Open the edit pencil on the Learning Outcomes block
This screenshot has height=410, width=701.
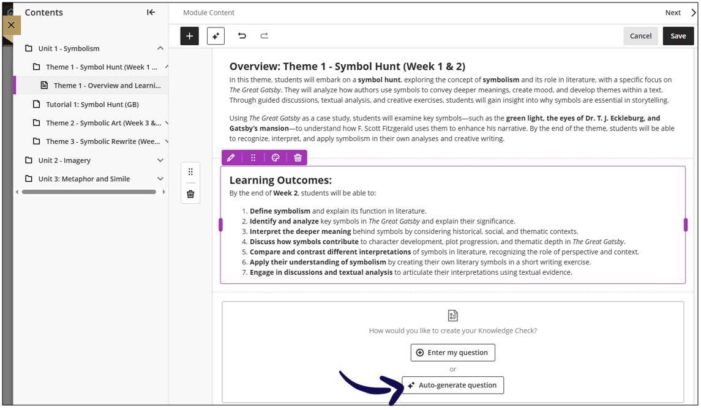[231, 157]
